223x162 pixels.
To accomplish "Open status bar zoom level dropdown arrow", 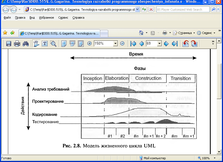I will pyautogui.click(x=215, y=158).
